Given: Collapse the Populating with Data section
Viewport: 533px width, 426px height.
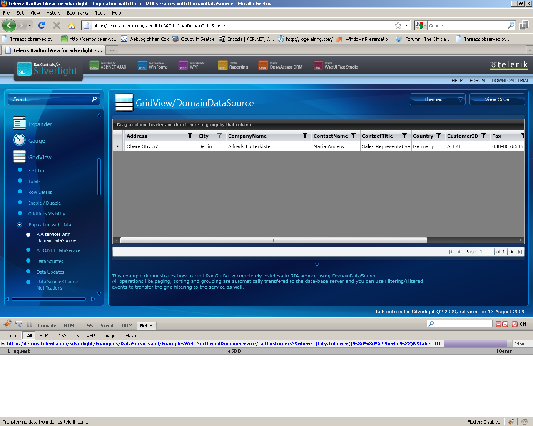Looking at the screenshot, I should pyautogui.click(x=20, y=225).
